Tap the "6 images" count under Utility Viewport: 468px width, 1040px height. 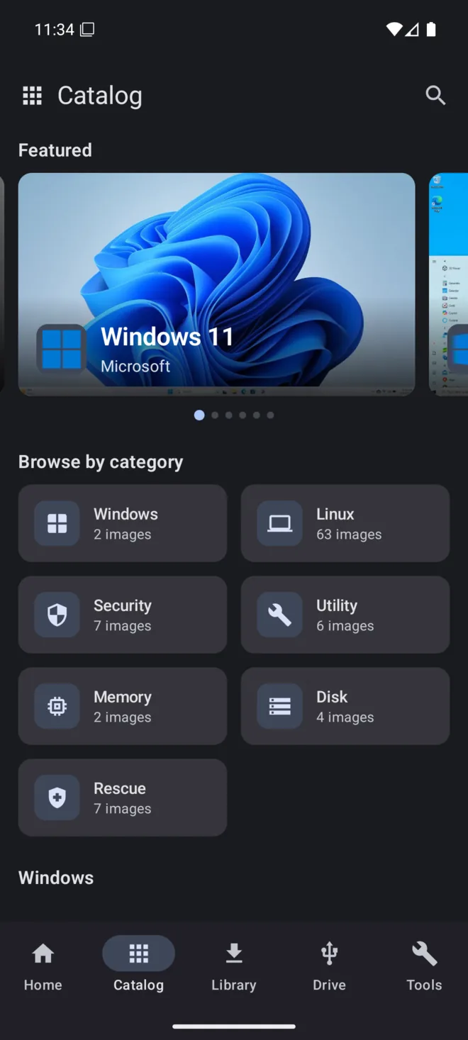(345, 626)
